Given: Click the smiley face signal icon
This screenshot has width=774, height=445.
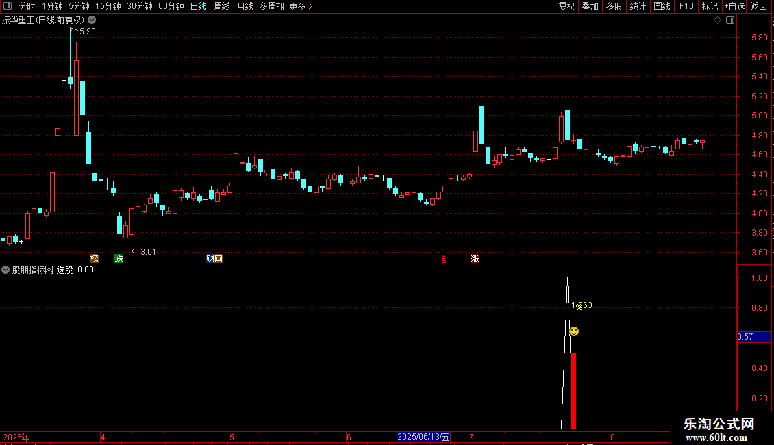Looking at the screenshot, I should (x=573, y=331).
